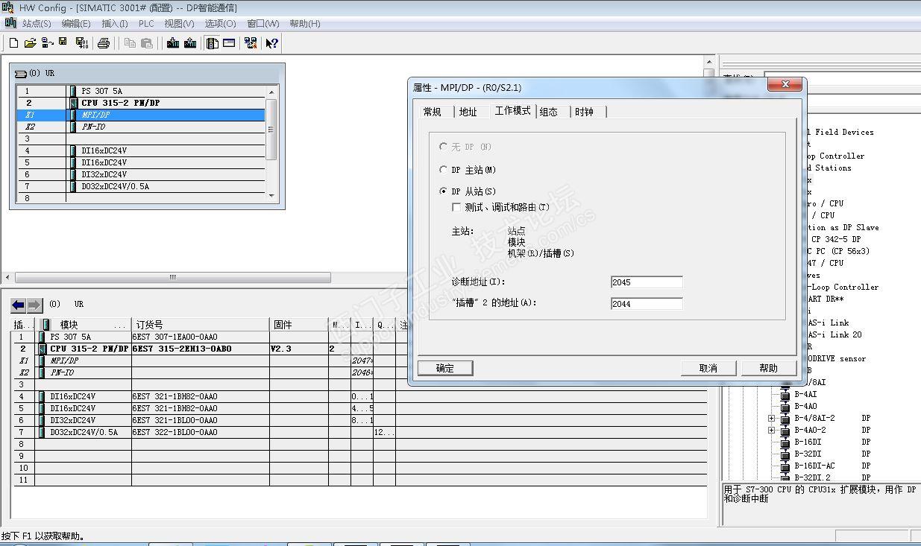Click the B-4AI module icon in catalog

[785, 394]
